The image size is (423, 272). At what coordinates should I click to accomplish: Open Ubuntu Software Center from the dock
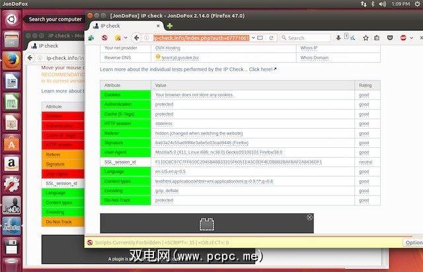coord(11,143)
